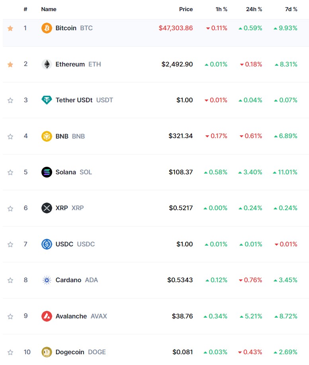Screen dimensions: 309x365
Task: Sort coins by the Name header
Action: pyautogui.click(x=49, y=9)
